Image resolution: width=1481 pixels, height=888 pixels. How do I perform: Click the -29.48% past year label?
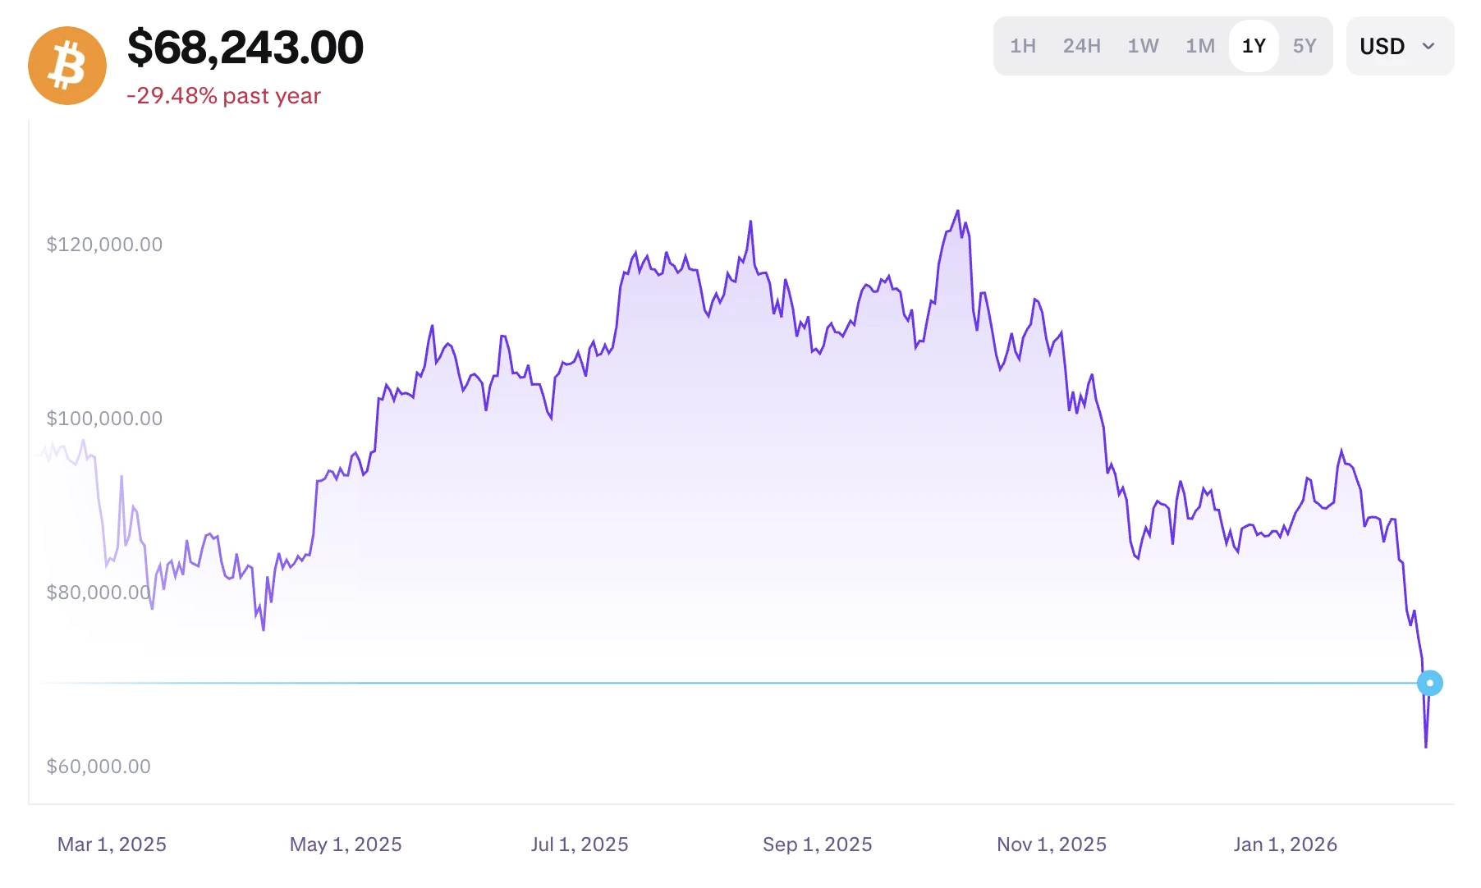[223, 96]
